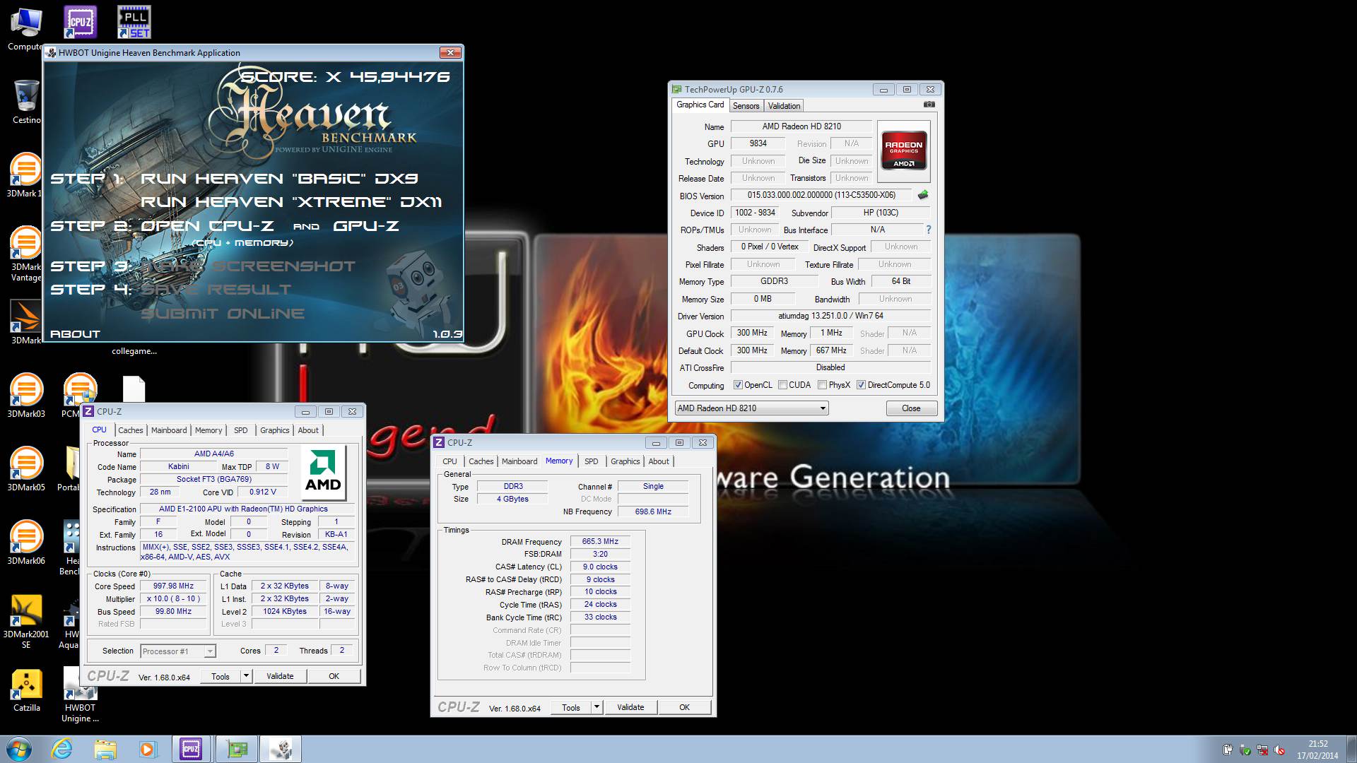Click OK in the Memory CPU-Z window
Screen dimensions: 1357x763
pos(684,707)
